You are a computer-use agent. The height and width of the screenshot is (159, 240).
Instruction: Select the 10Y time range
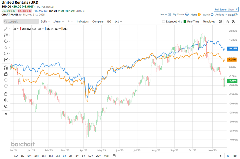point(91,156)
